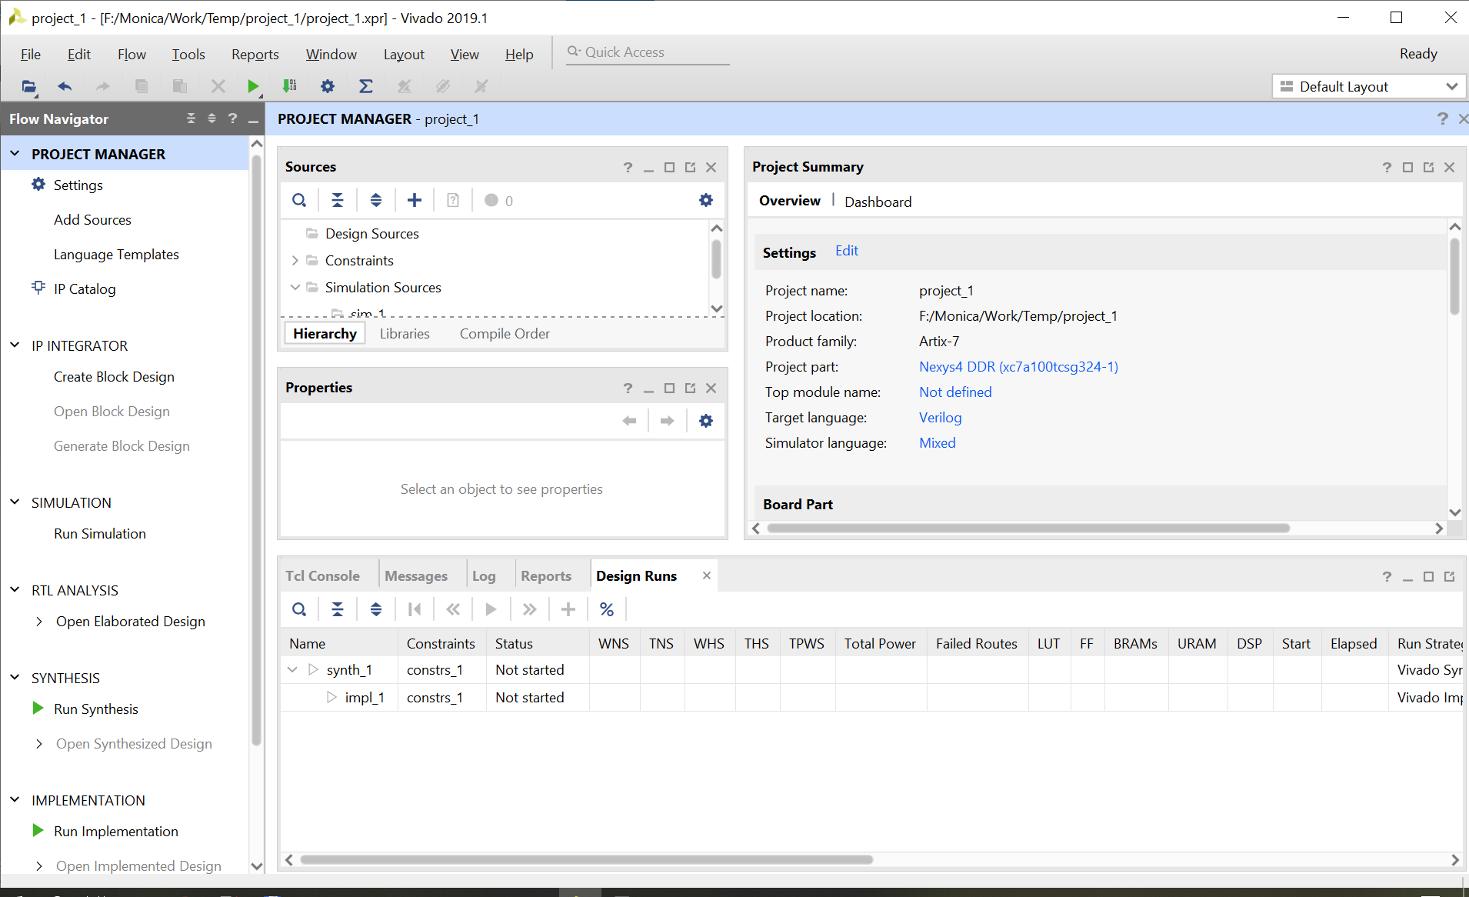The height and width of the screenshot is (897, 1469).
Task: Open the Dashboard tab in Project Summary
Action: [878, 202]
